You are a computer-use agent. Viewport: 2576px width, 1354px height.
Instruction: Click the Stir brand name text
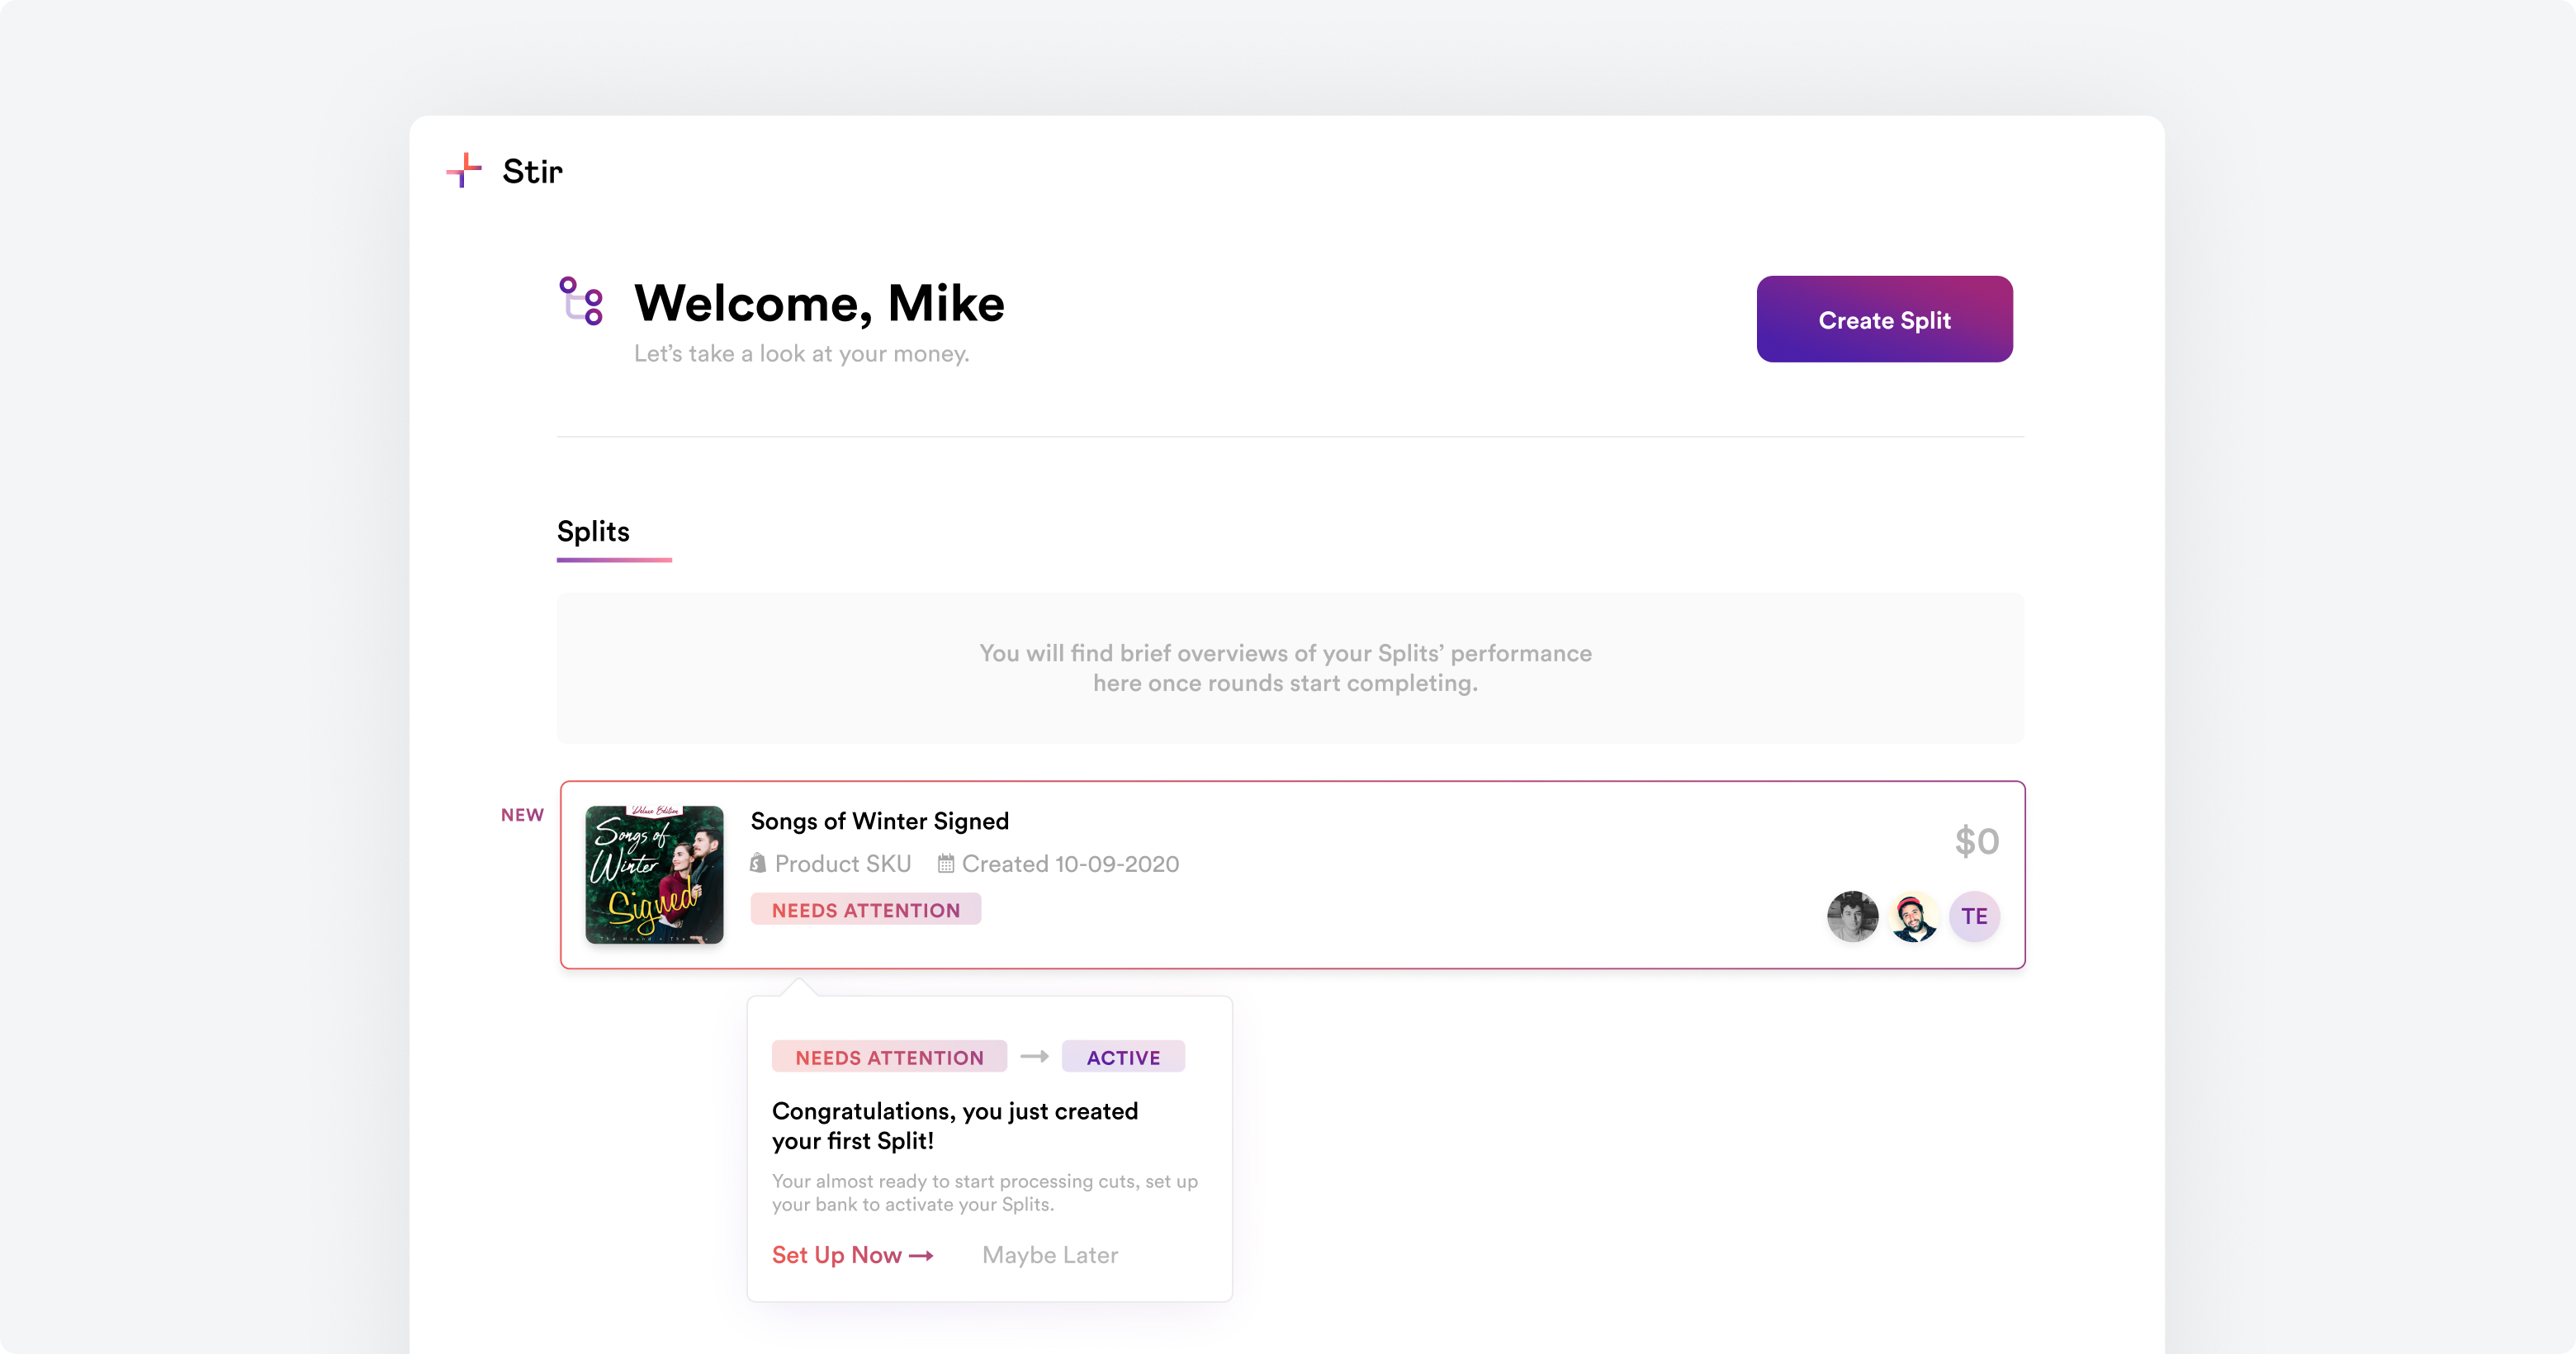[532, 171]
